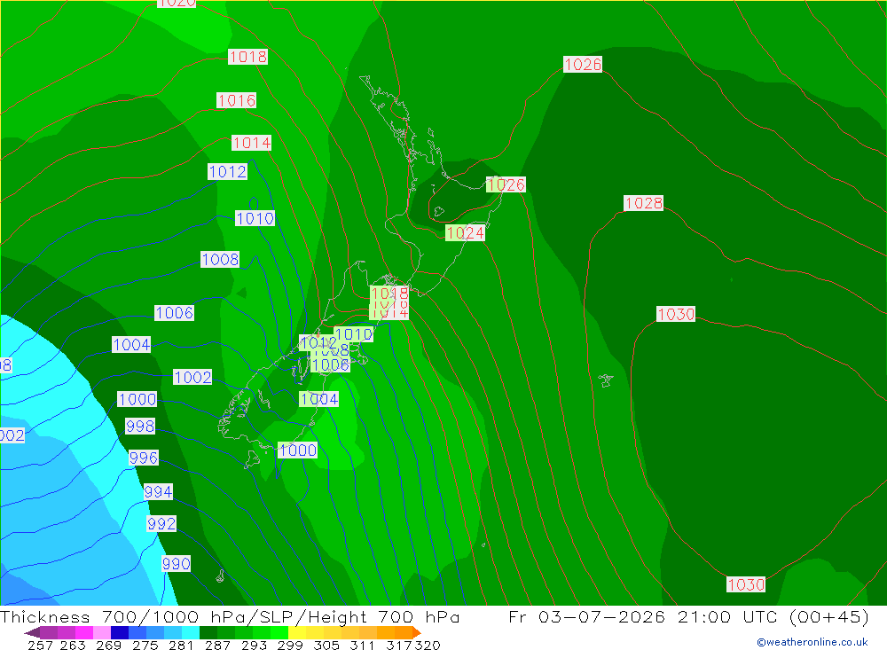The image size is (887, 650).
Task: Click the pink legend swatch
Action: click(x=102, y=632)
